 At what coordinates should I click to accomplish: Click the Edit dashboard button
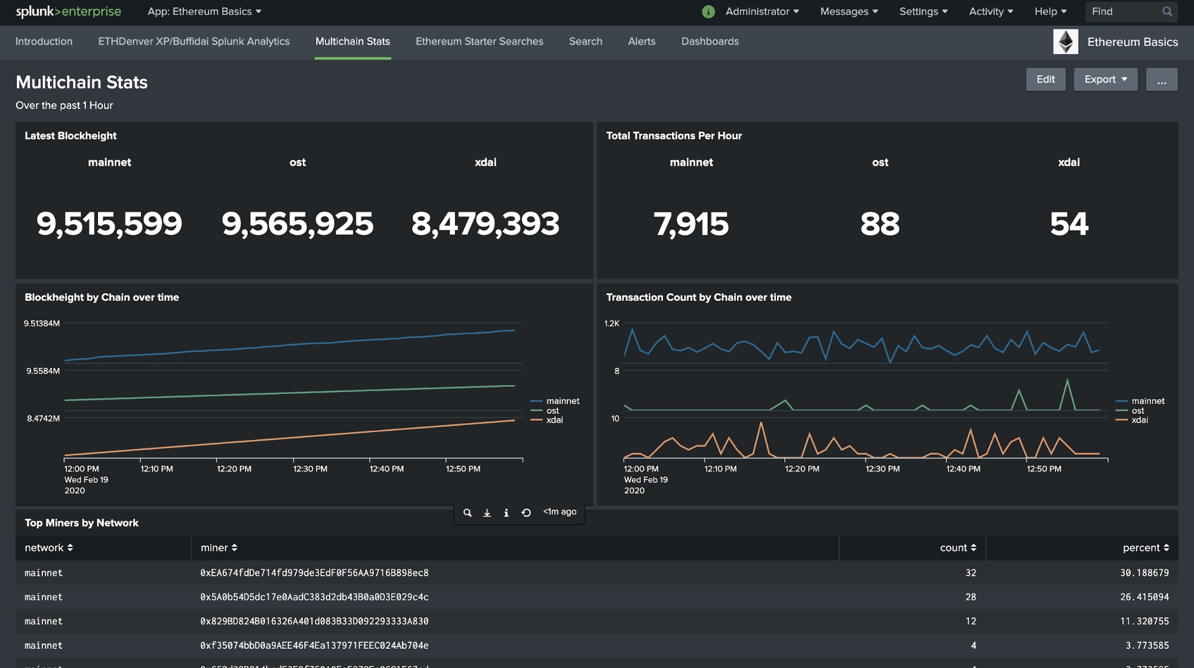pos(1045,79)
